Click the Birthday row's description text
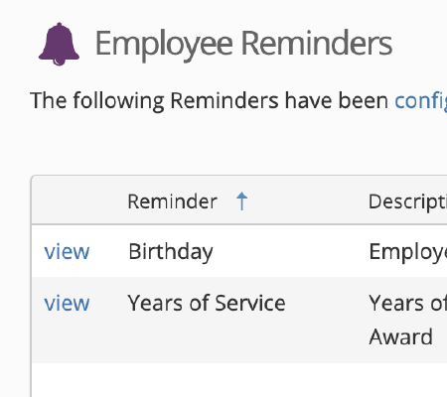The height and width of the screenshot is (397, 447). (408, 252)
